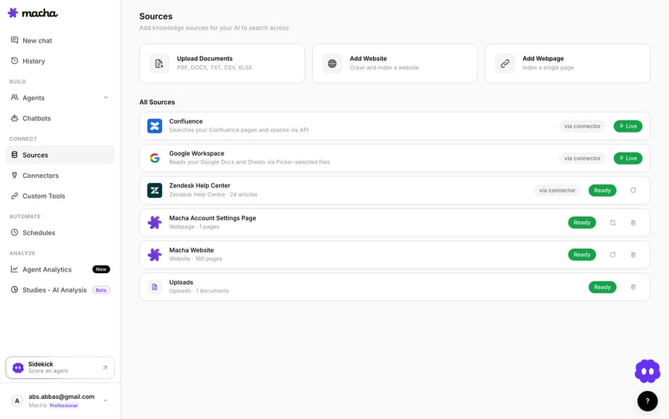Go to the Chatbots section

(59, 118)
